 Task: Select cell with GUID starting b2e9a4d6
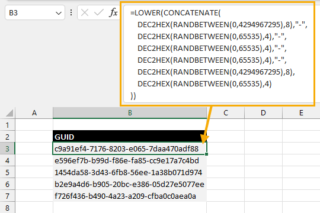click(130, 184)
